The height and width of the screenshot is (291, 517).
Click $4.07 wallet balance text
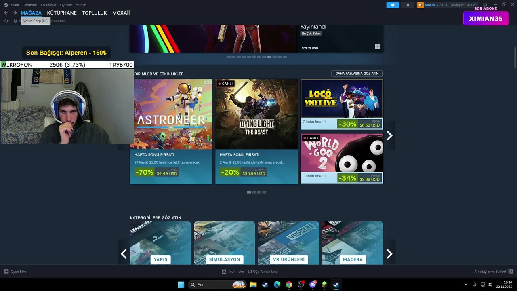[x=444, y=5]
